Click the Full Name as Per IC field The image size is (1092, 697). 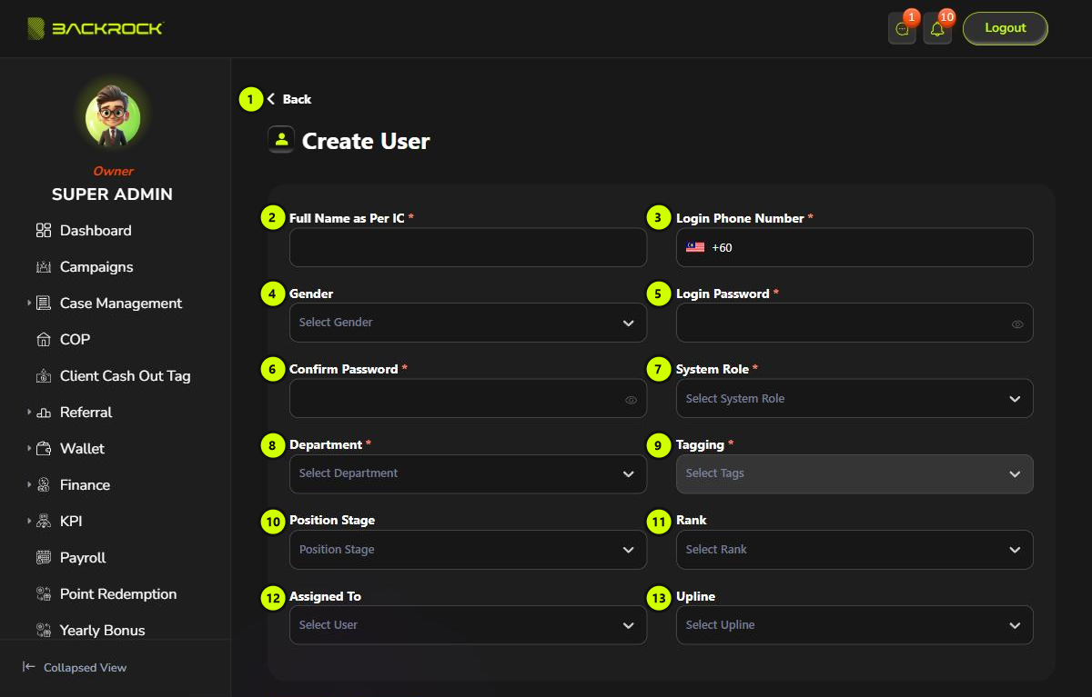(468, 247)
